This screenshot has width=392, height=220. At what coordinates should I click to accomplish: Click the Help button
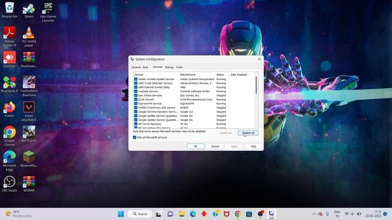[253, 147]
